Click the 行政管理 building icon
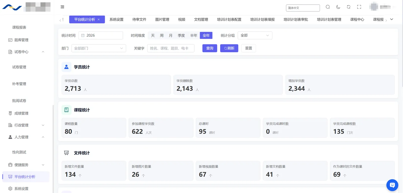The height and width of the screenshot is (193, 403). [10, 125]
